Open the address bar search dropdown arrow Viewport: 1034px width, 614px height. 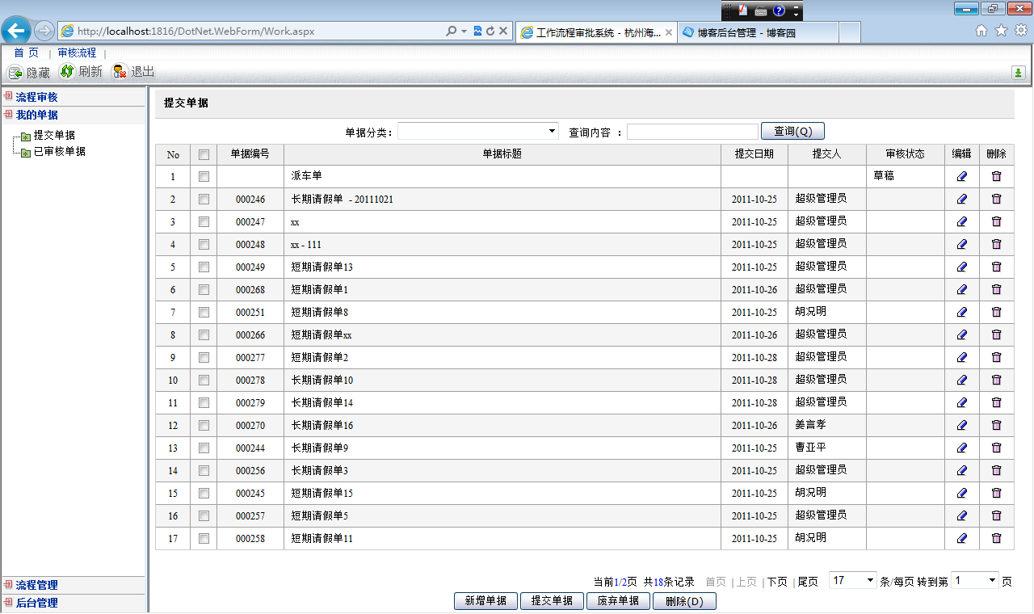464,32
